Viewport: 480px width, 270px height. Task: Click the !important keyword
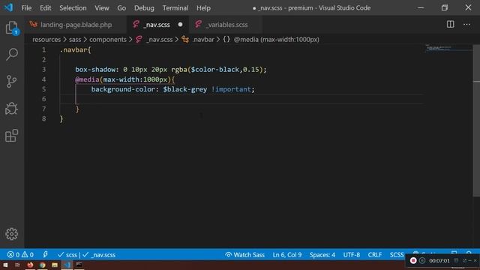231,89
